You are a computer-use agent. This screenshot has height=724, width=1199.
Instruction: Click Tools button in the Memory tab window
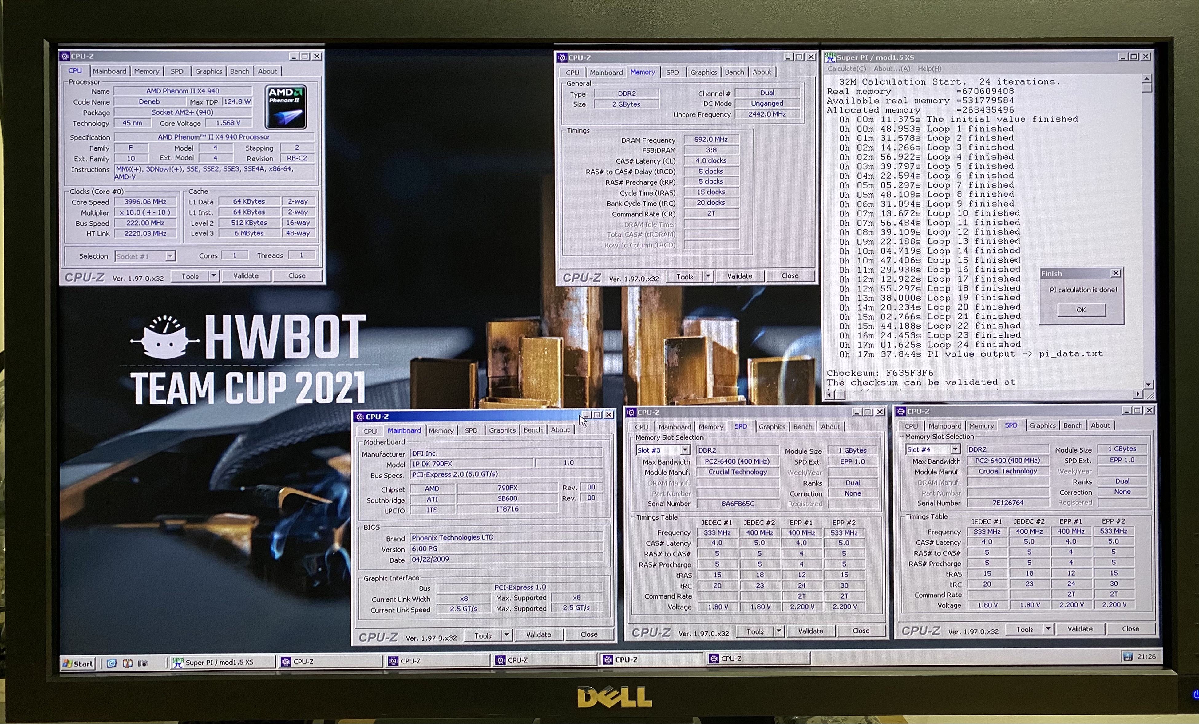click(x=684, y=276)
